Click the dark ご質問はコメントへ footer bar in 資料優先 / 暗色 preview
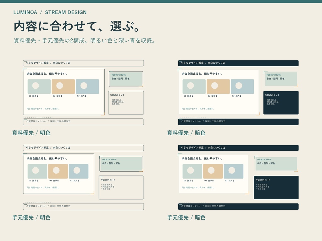322x241 pixels. point(238,122)
